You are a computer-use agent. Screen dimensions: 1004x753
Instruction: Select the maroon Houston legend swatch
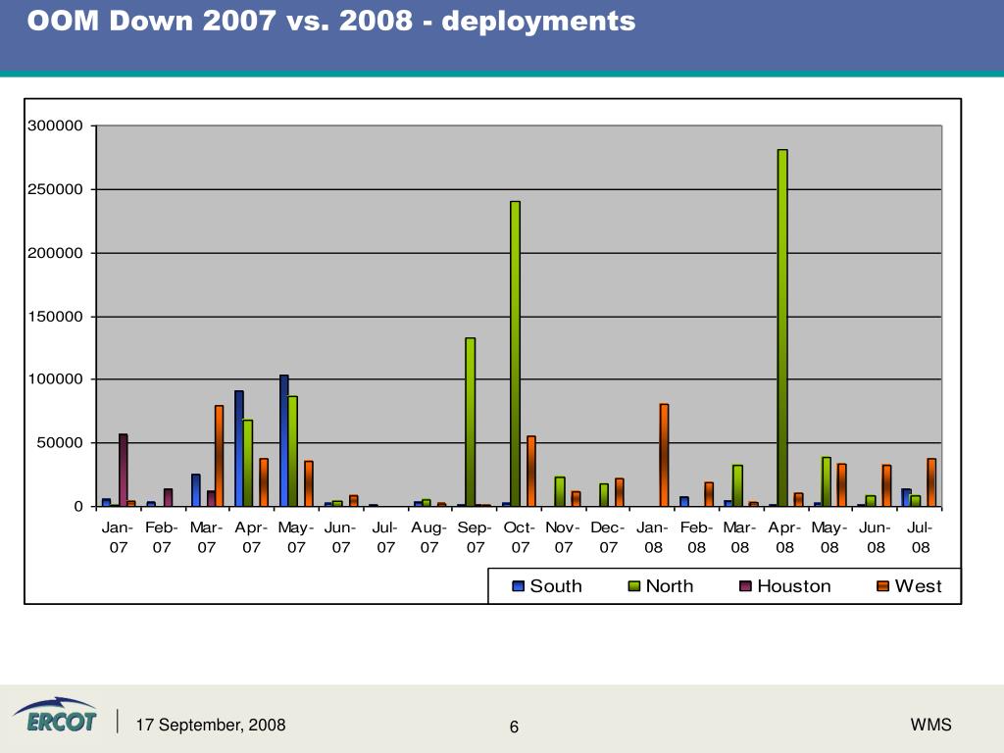[x=745, y=586]
